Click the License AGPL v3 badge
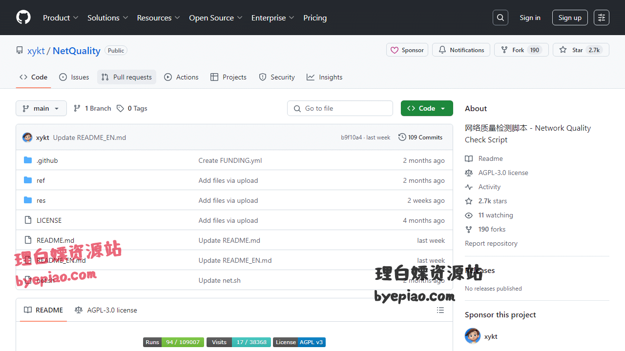 coord(299,342)
